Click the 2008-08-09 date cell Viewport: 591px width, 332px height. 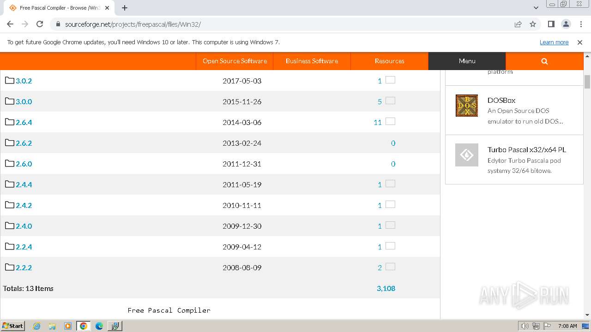point(242,267)
